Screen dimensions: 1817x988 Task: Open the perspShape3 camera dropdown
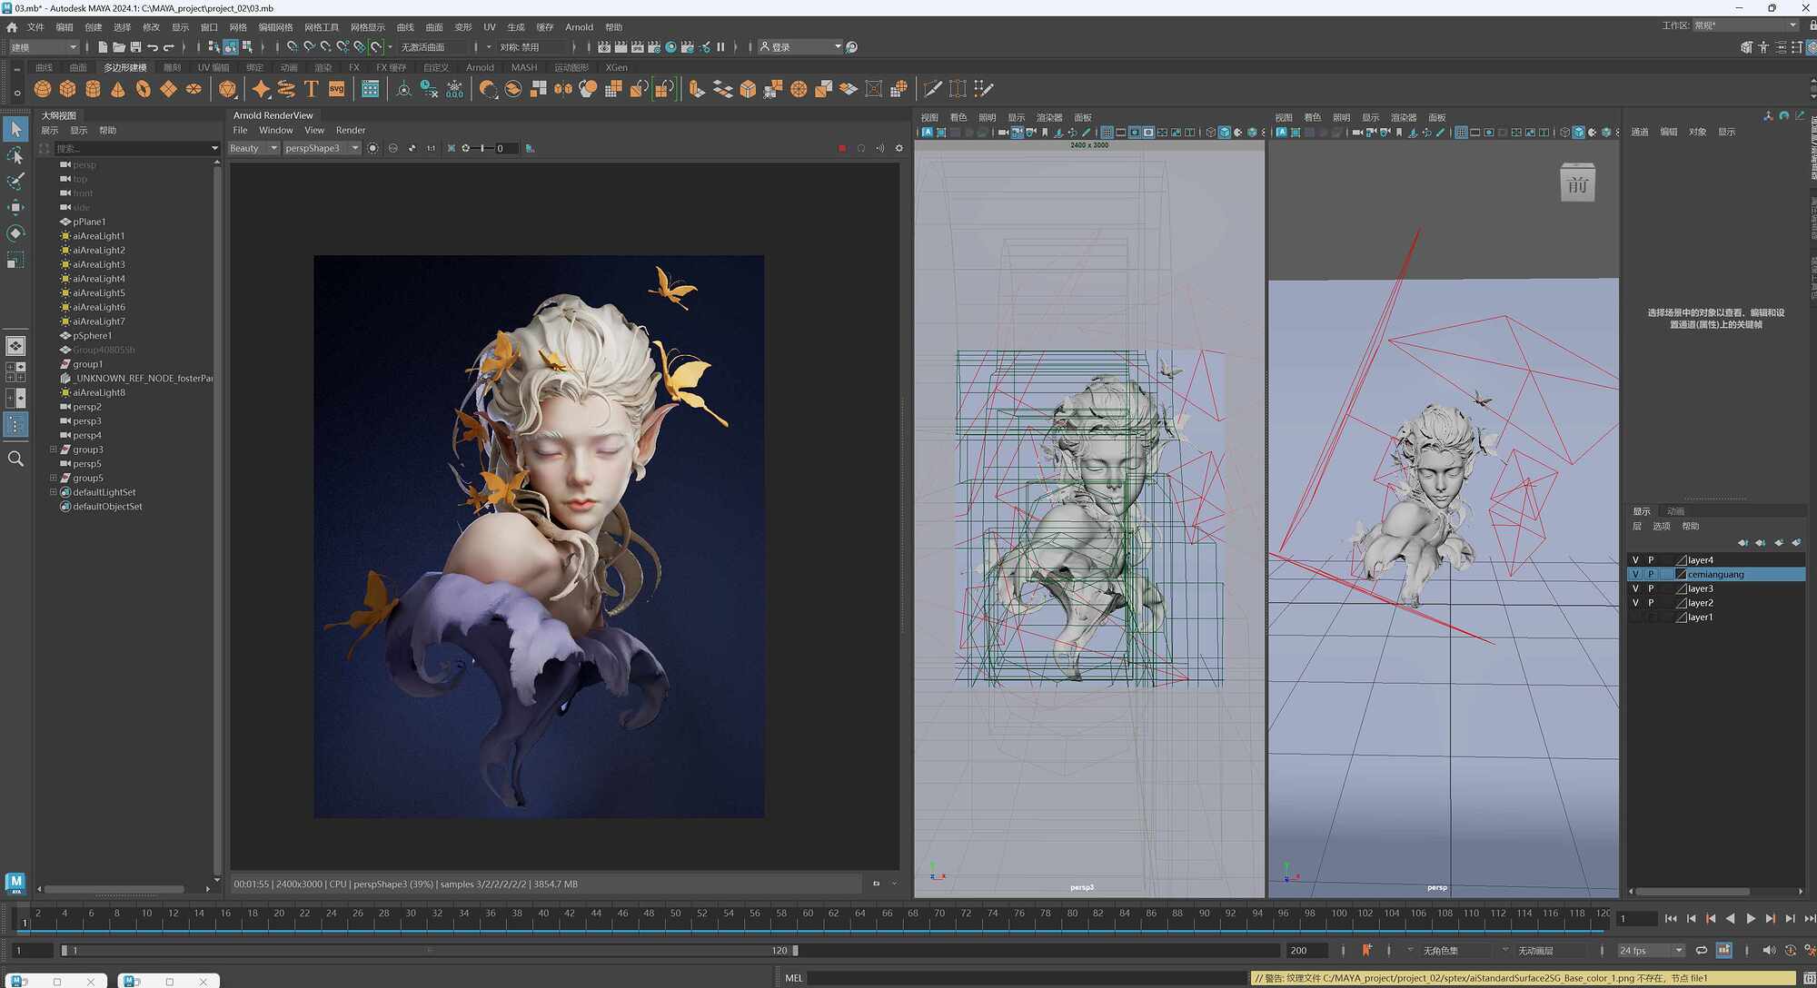[x=322, y=148]
